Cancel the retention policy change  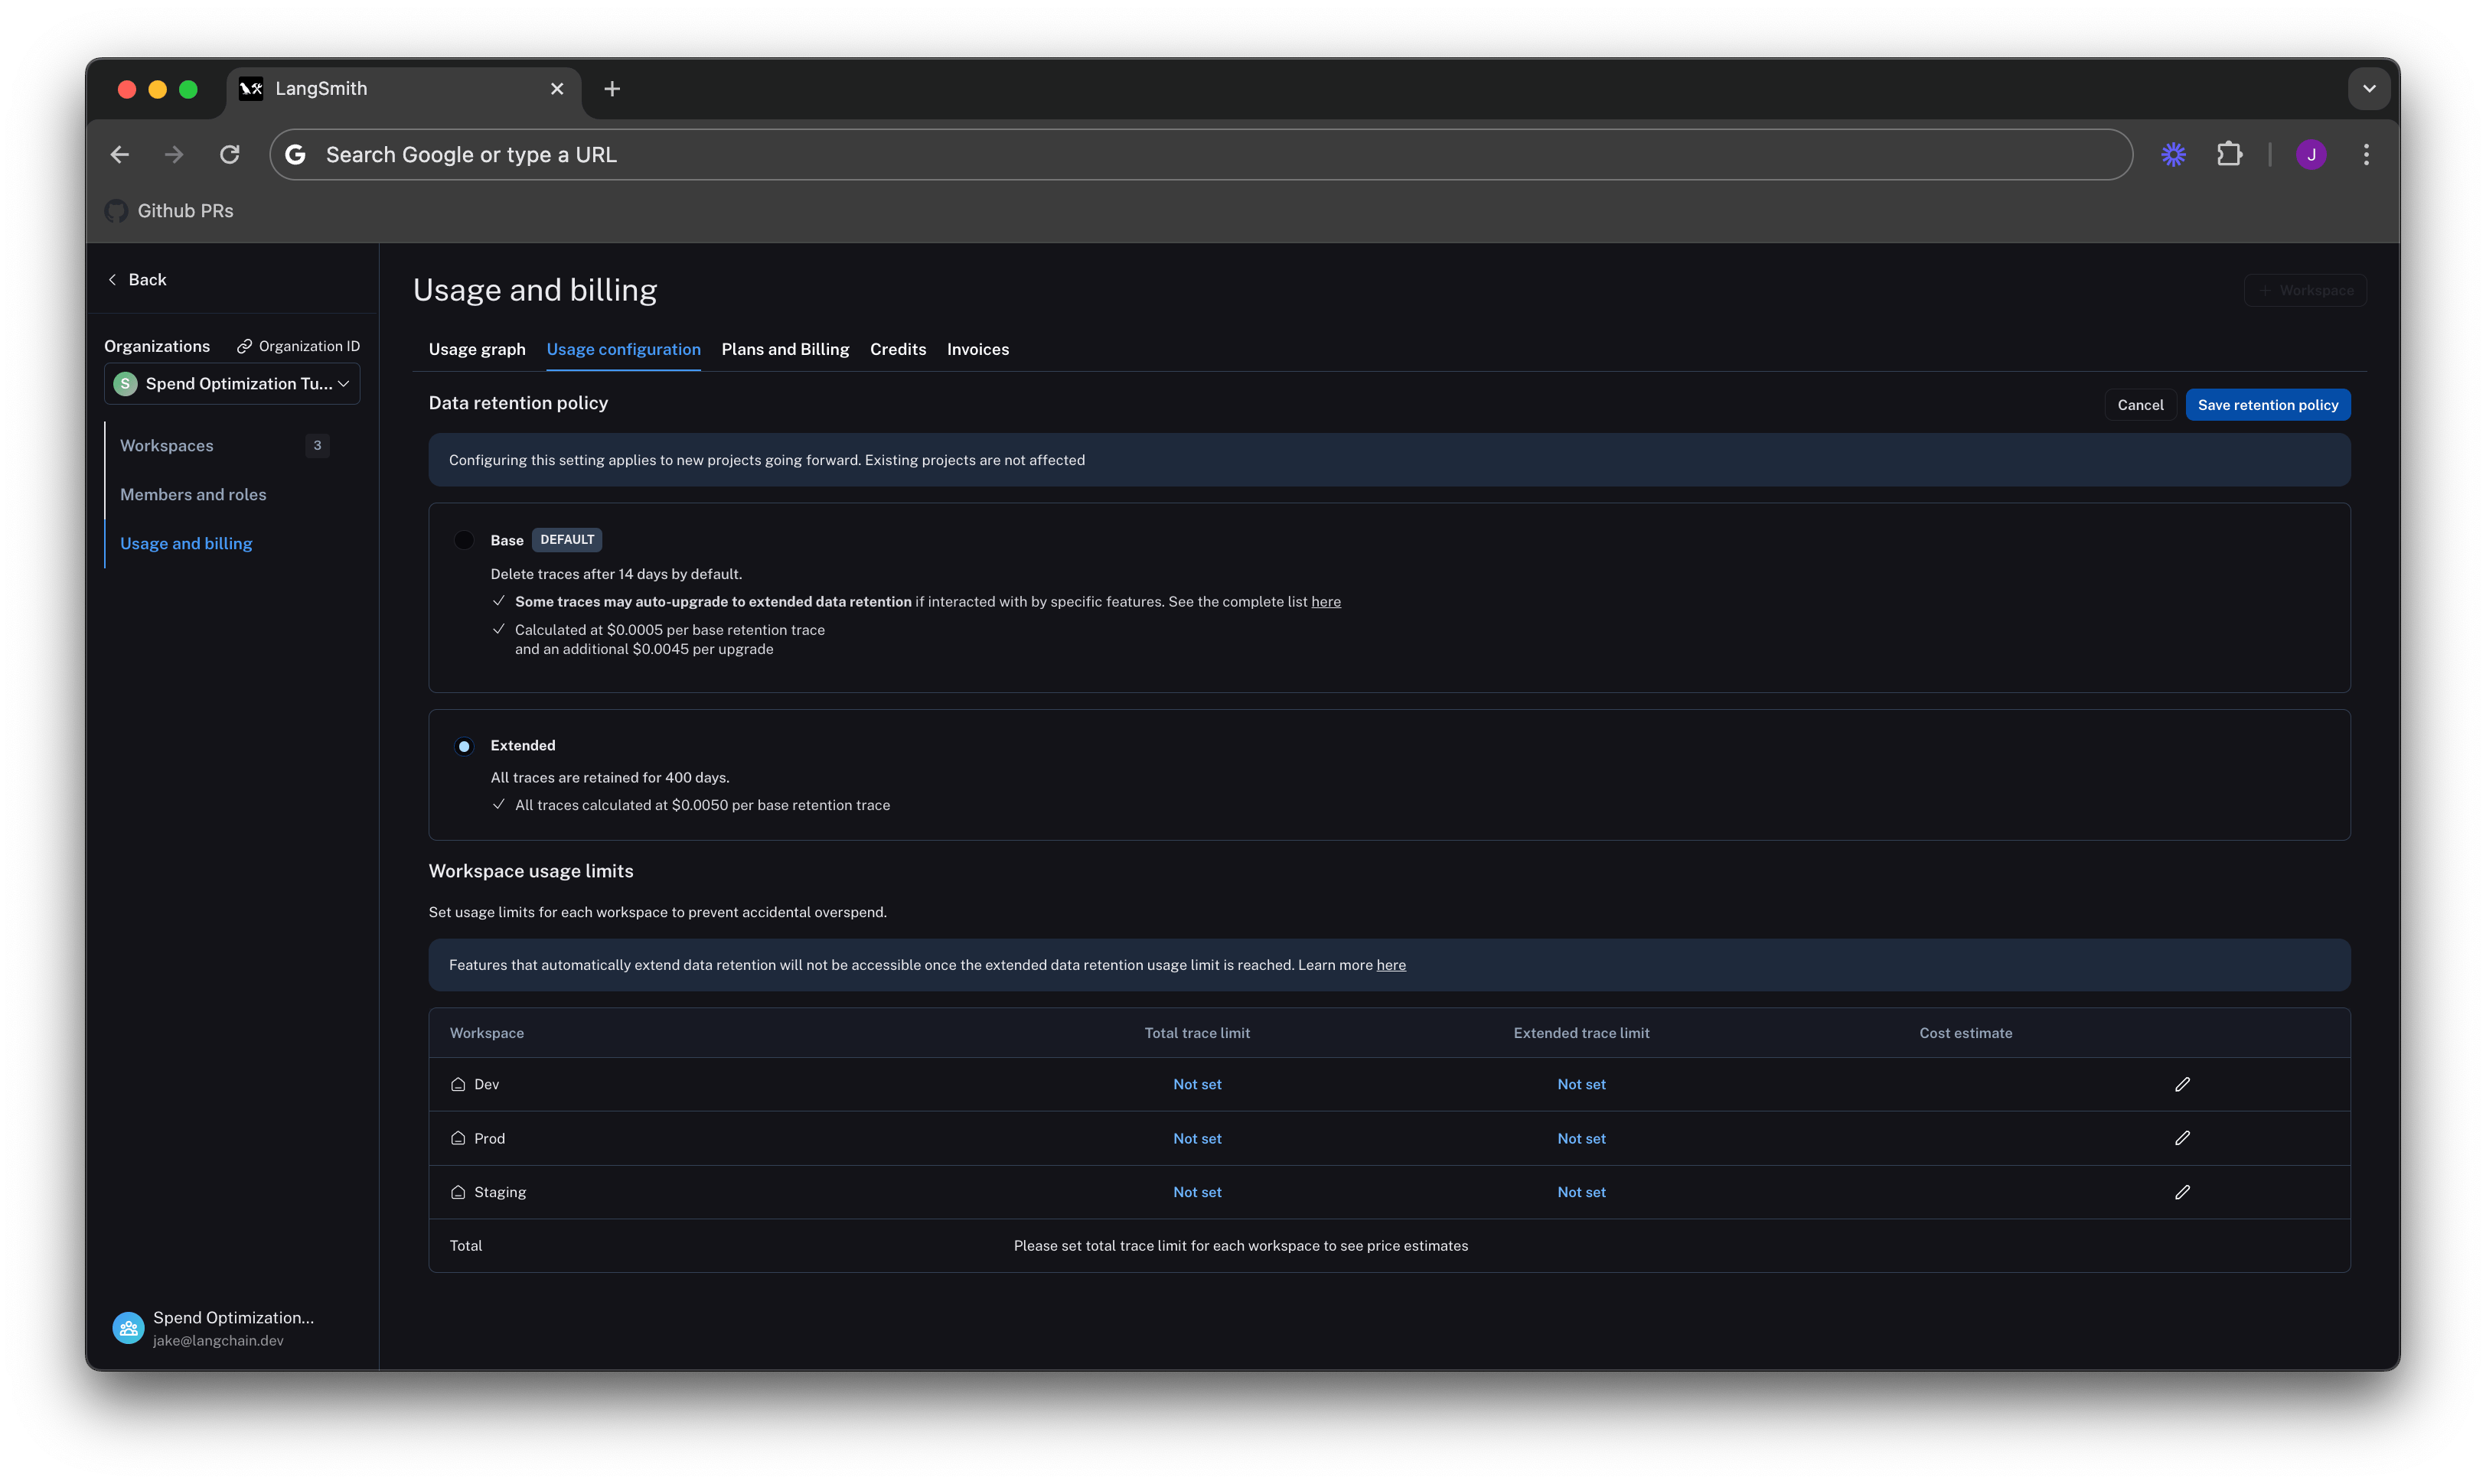2140,405
